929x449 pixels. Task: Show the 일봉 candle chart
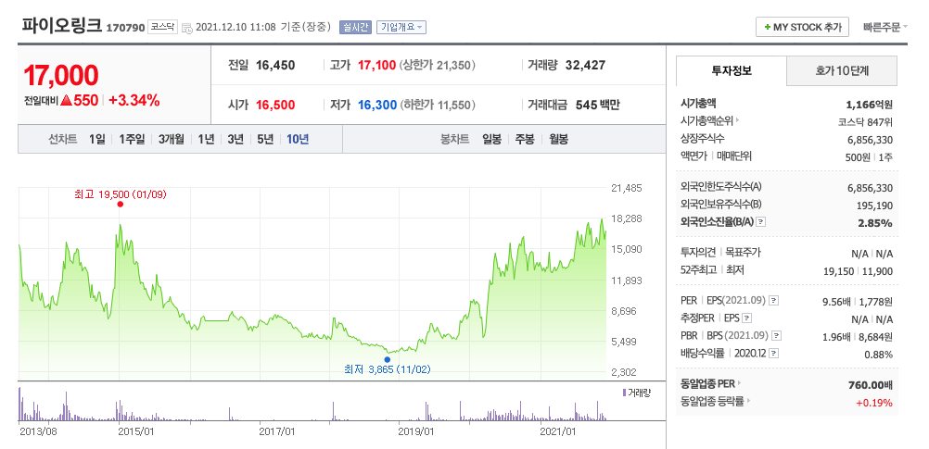point(491,140)
